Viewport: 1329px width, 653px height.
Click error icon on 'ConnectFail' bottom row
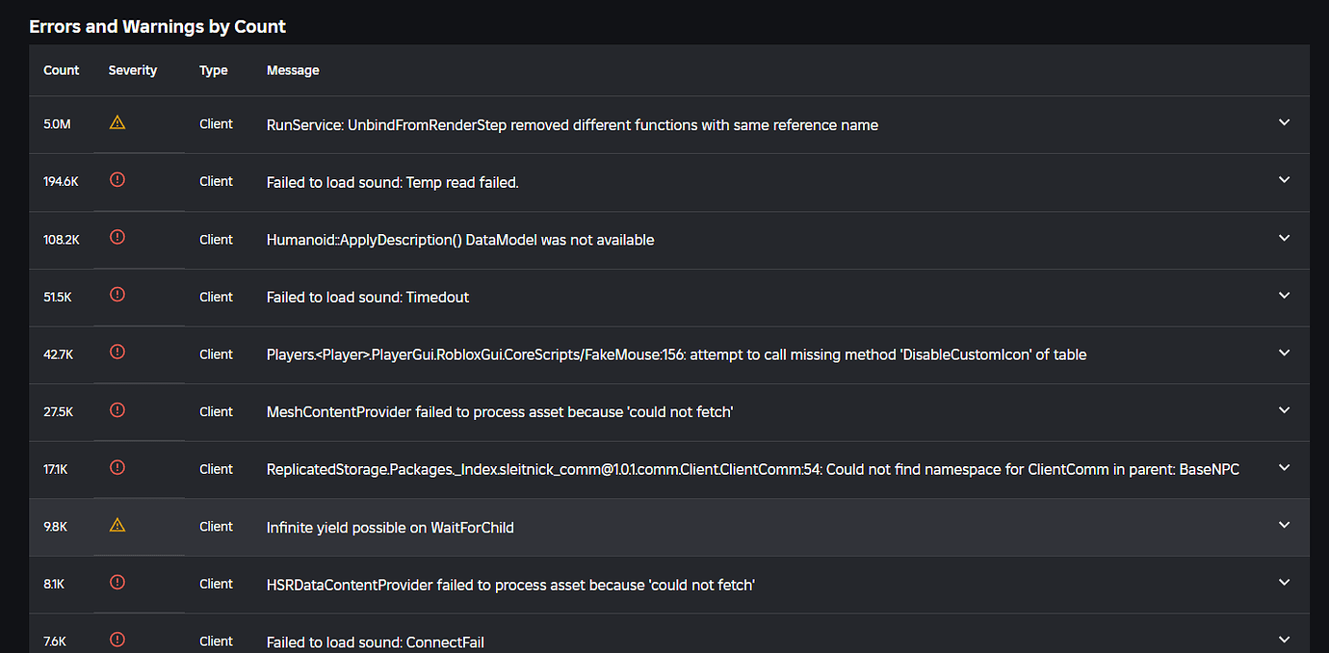[117, 639]
